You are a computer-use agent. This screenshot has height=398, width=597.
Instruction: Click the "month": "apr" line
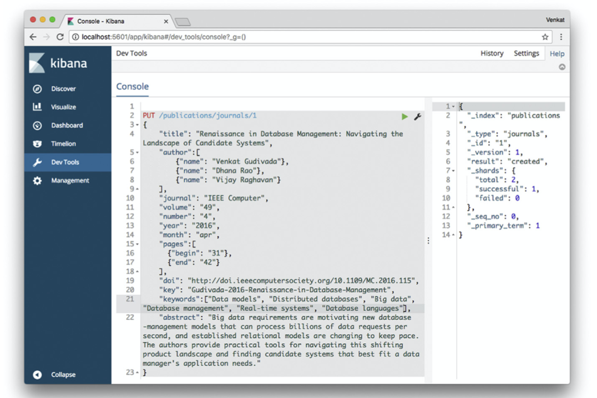189,235
